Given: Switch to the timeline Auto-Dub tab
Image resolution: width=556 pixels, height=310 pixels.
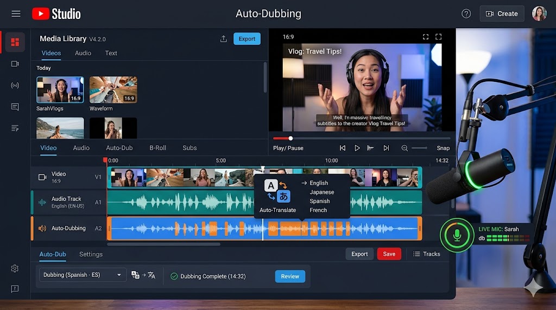Looking at the screenshot, I should (x=119, y=148).
